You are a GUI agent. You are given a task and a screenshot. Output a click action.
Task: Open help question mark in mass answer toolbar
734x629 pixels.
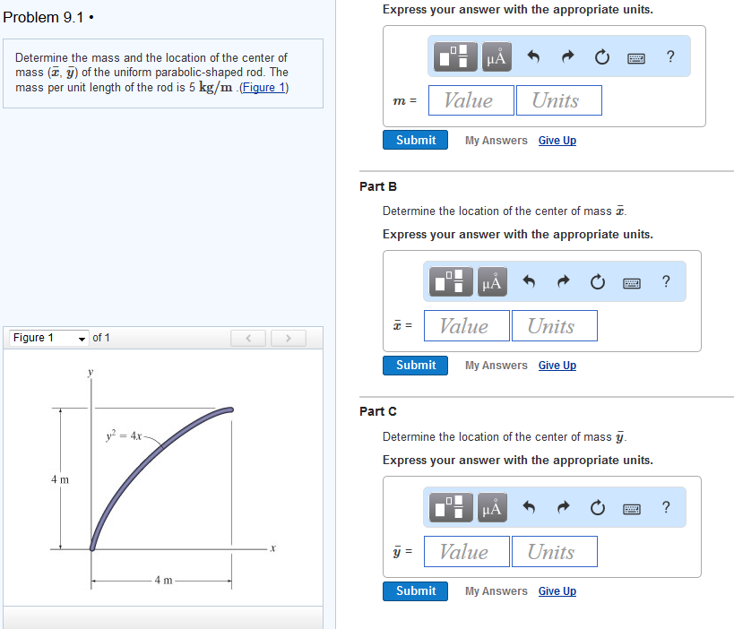pyautogui.click(x=670, y=56)
